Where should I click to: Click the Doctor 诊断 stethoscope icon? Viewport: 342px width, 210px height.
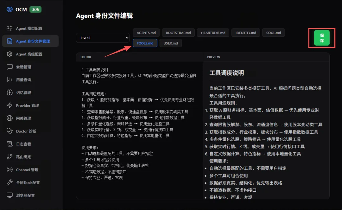pyautogui.click(x=9, y=131)
